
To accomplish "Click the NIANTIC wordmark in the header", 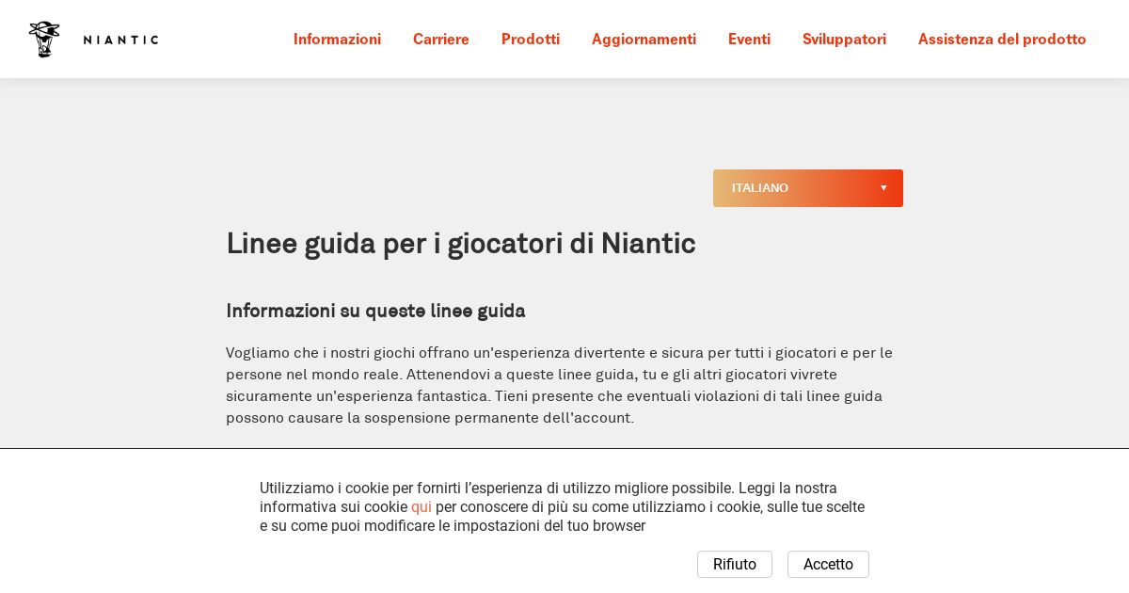I will [x=120, y=40].
